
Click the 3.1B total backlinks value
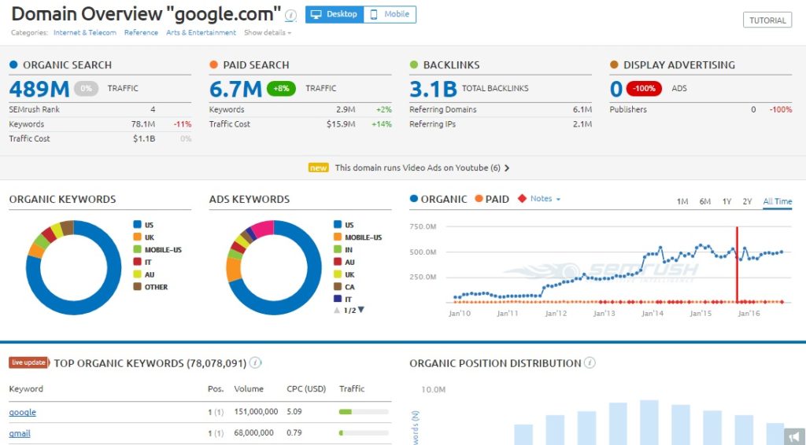pyautogui.click(x=433, y=89)
